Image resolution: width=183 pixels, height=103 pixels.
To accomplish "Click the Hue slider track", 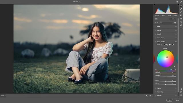I will (x=166, y=71).
